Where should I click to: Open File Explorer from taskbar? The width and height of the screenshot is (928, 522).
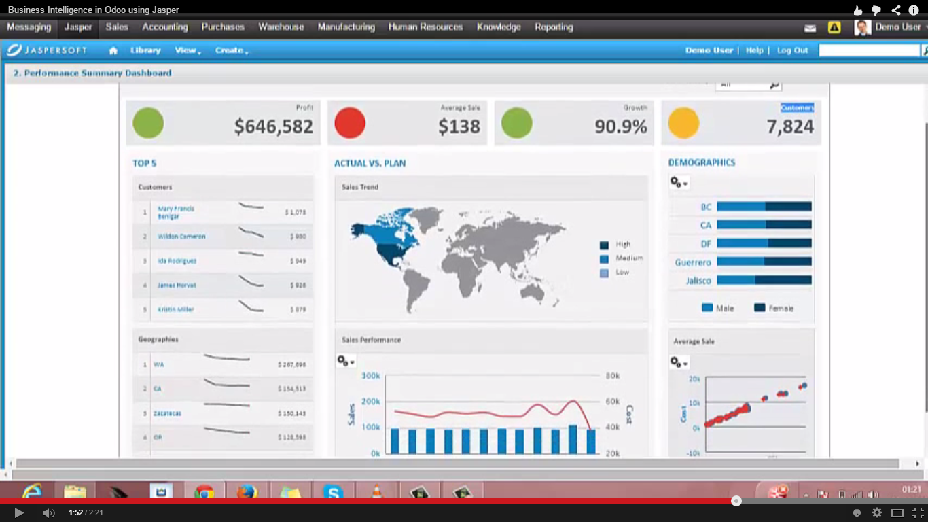point(75,491)
